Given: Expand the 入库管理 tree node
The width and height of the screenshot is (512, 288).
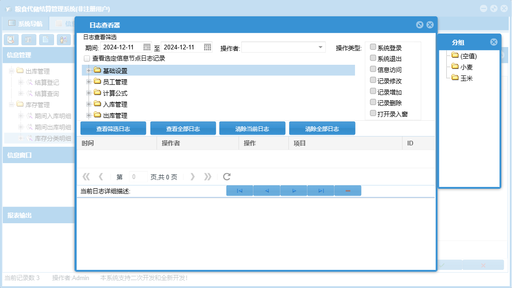Looking at the screenshot, I should 89,104.
